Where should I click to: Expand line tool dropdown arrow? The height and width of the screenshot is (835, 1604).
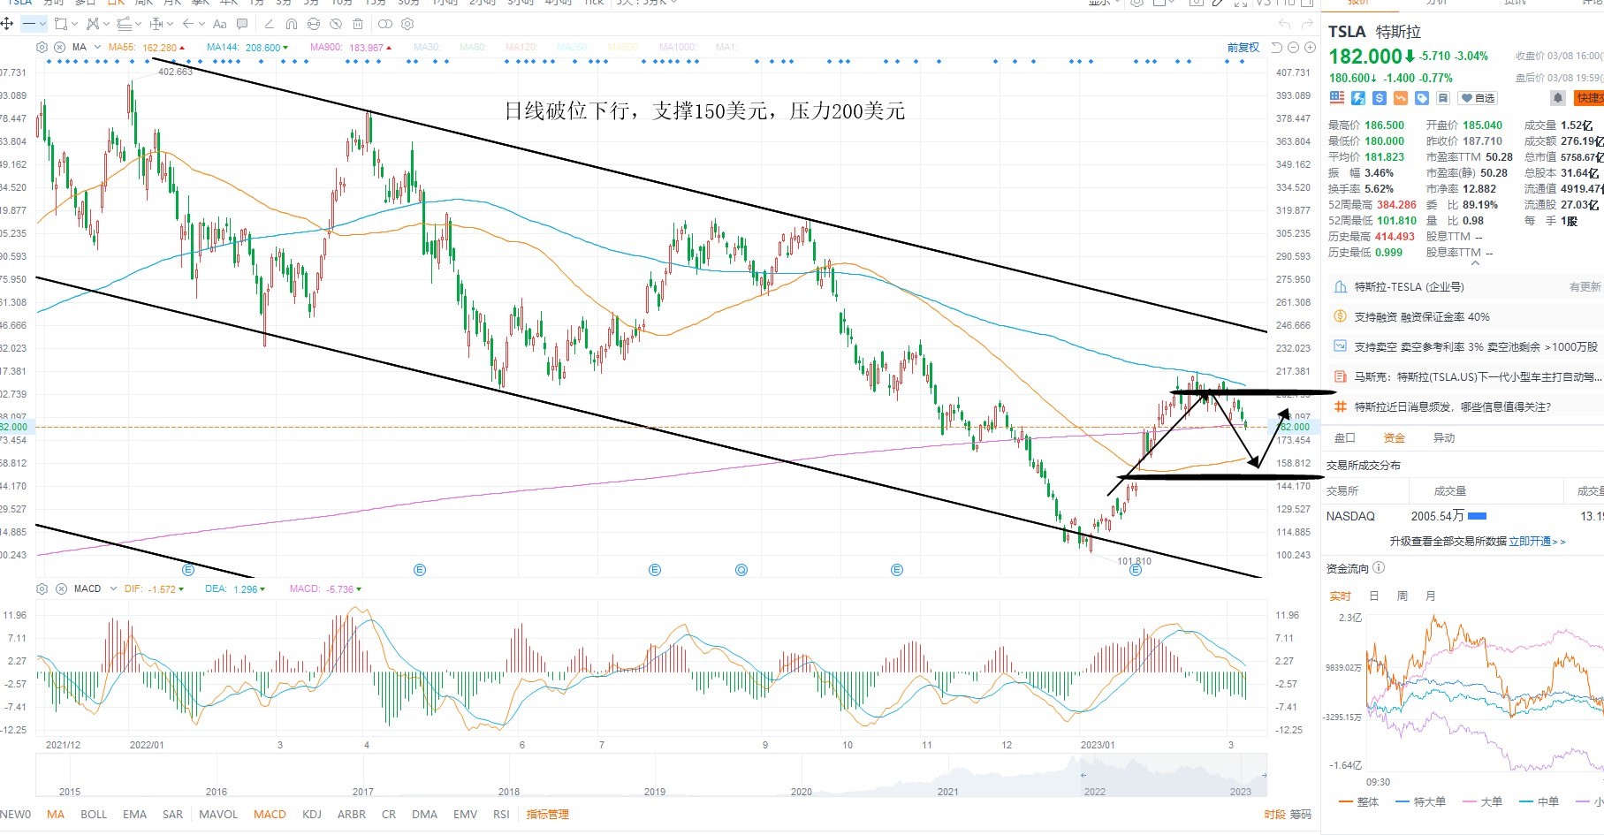pos(42,24)
